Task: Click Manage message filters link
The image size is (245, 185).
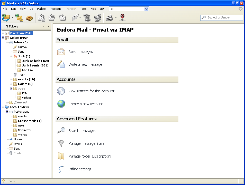Action: pyautogui.click(x=86, y=143)
